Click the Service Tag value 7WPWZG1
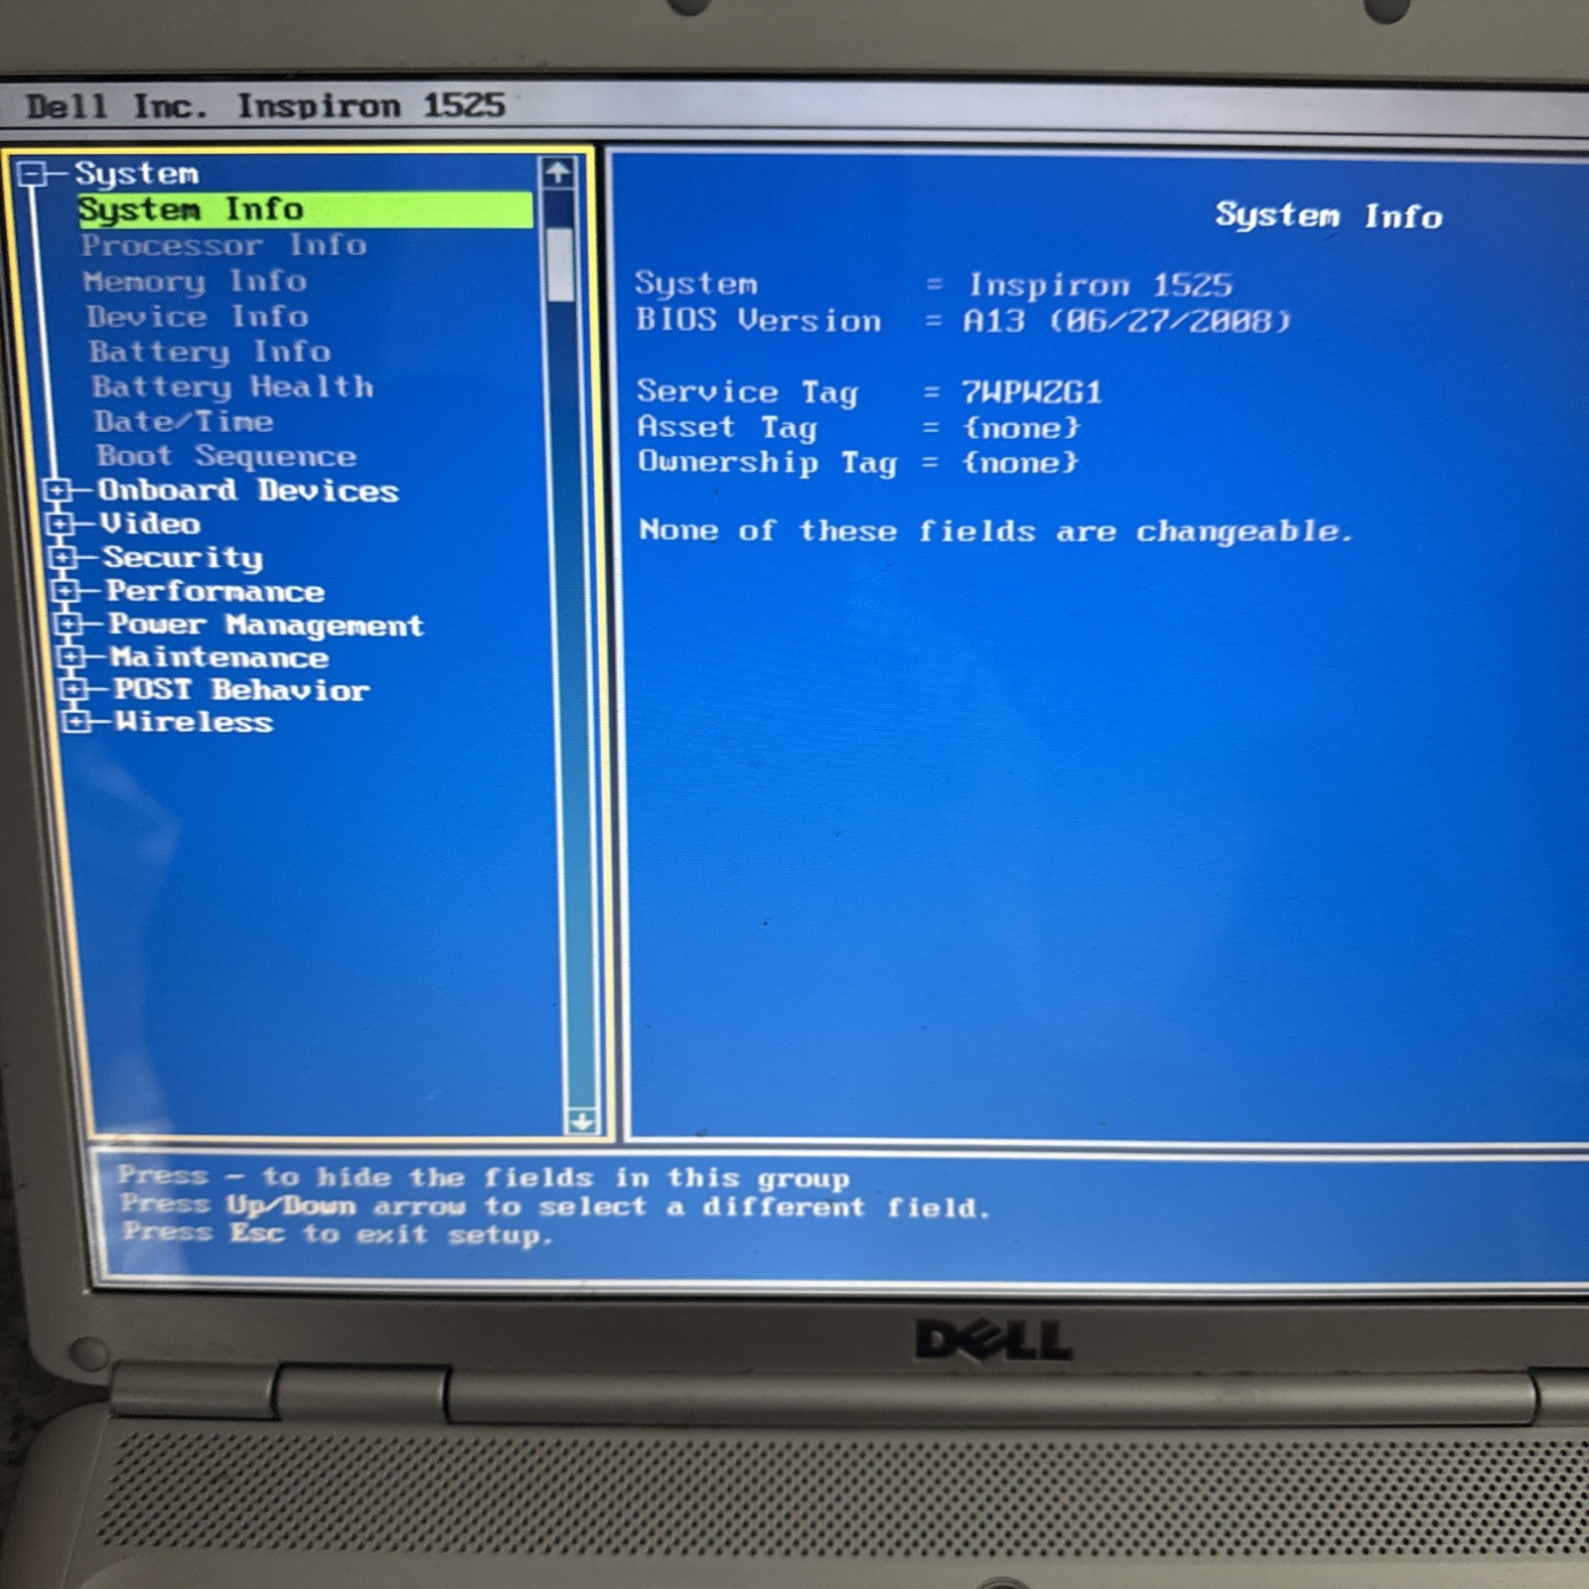The width and height of the screenshot is (1589, 1589). (1032, 392)
